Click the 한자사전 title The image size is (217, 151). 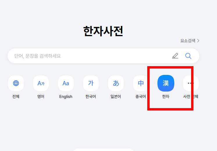(x=103, y=31)
